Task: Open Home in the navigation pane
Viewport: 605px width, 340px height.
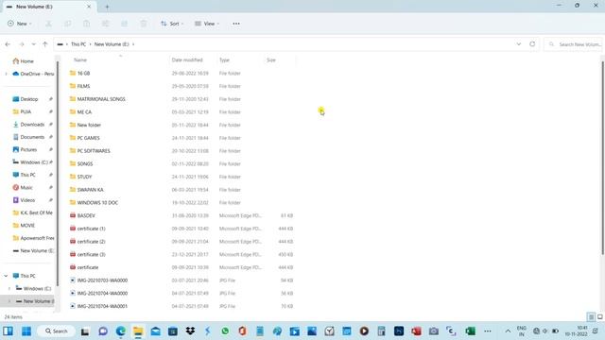Action: click(x=23, y=60)
